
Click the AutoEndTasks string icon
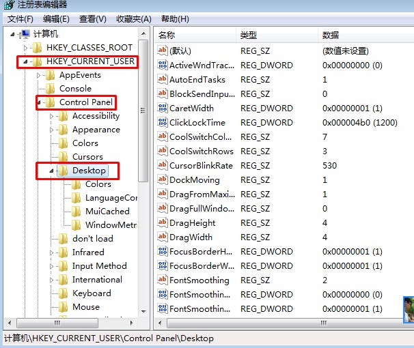point(163,79)
